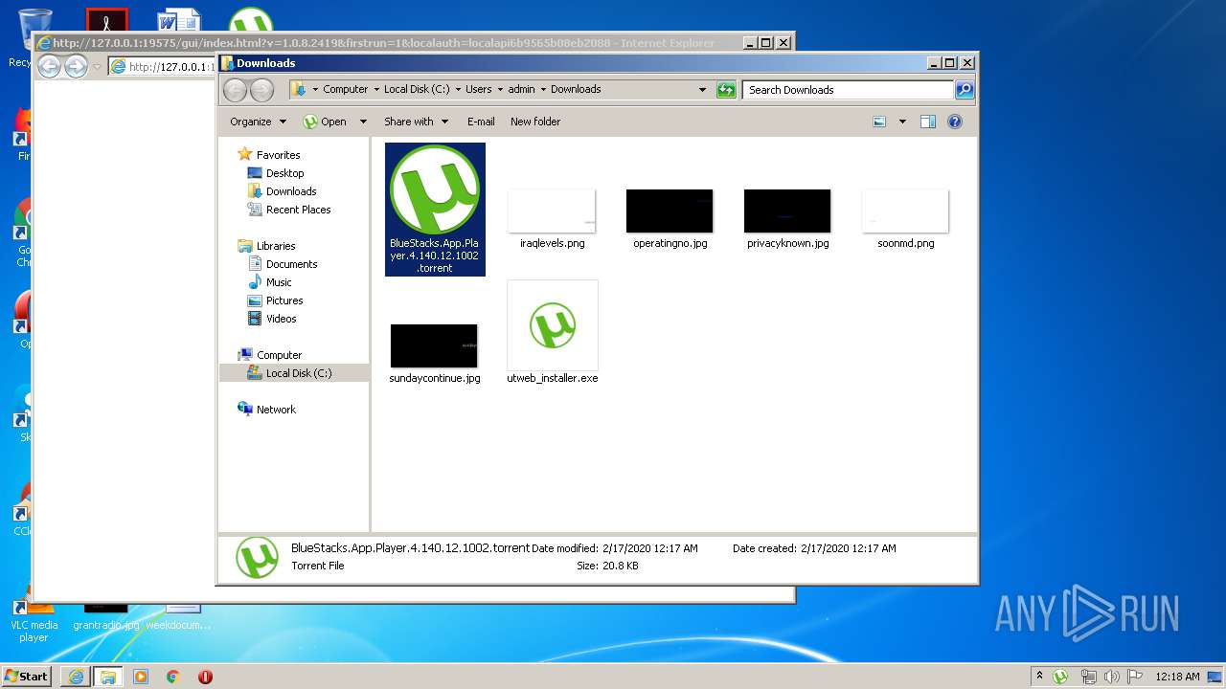
Task: Open the views options dropdown arrow
Action: point(902,122)
